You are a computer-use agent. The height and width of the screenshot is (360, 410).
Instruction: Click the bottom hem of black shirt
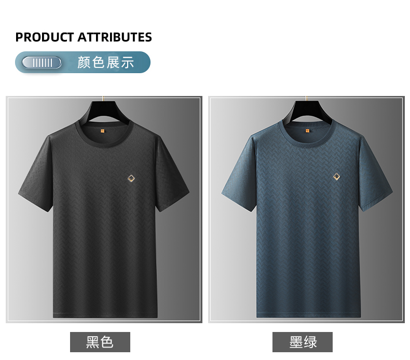(x=105, y=314)
